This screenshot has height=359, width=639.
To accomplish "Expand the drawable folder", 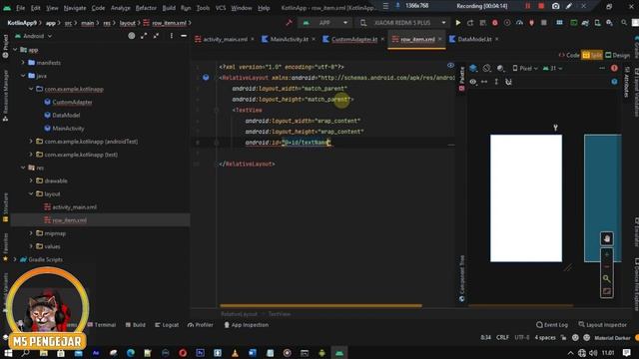I will click(x=31, y=180).
